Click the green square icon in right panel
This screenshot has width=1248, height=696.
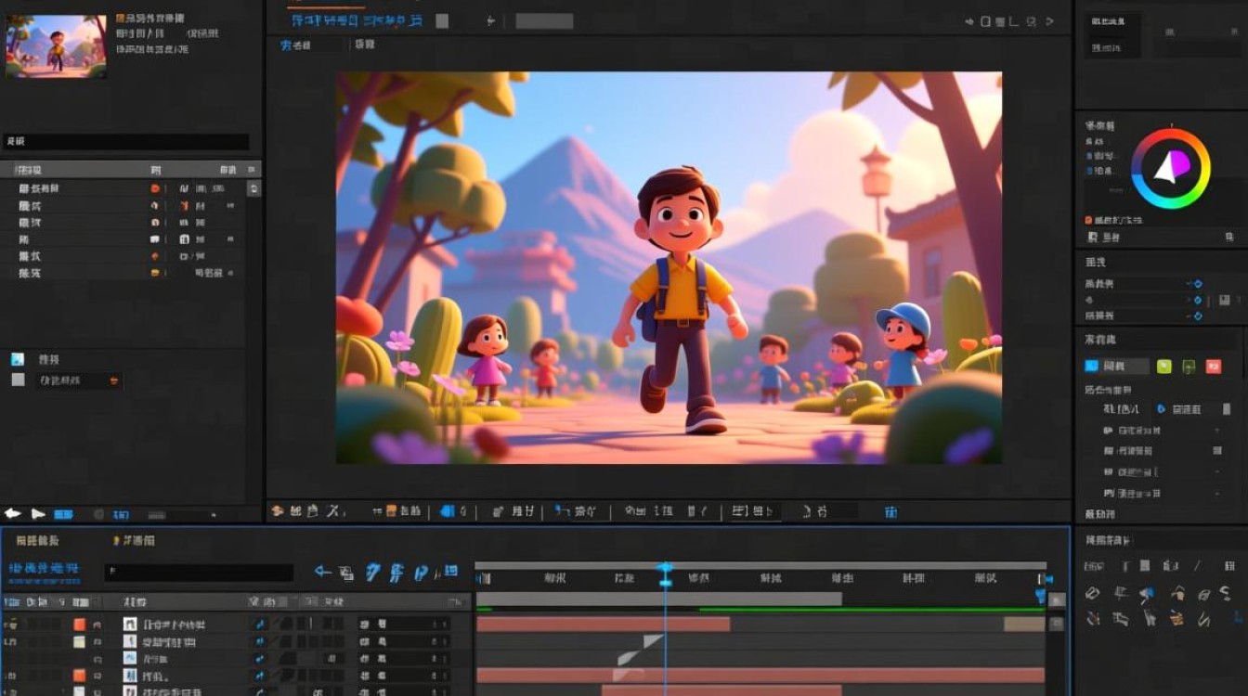1163,367
